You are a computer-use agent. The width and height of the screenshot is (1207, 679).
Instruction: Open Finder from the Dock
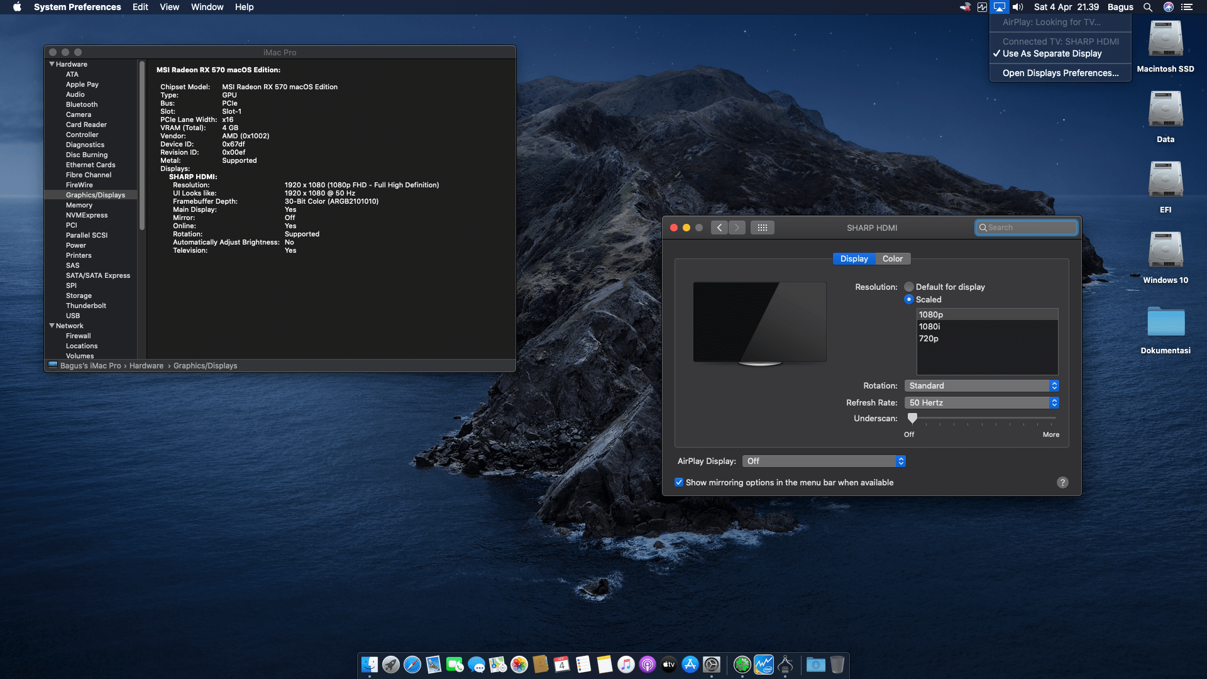pos(370,665)
